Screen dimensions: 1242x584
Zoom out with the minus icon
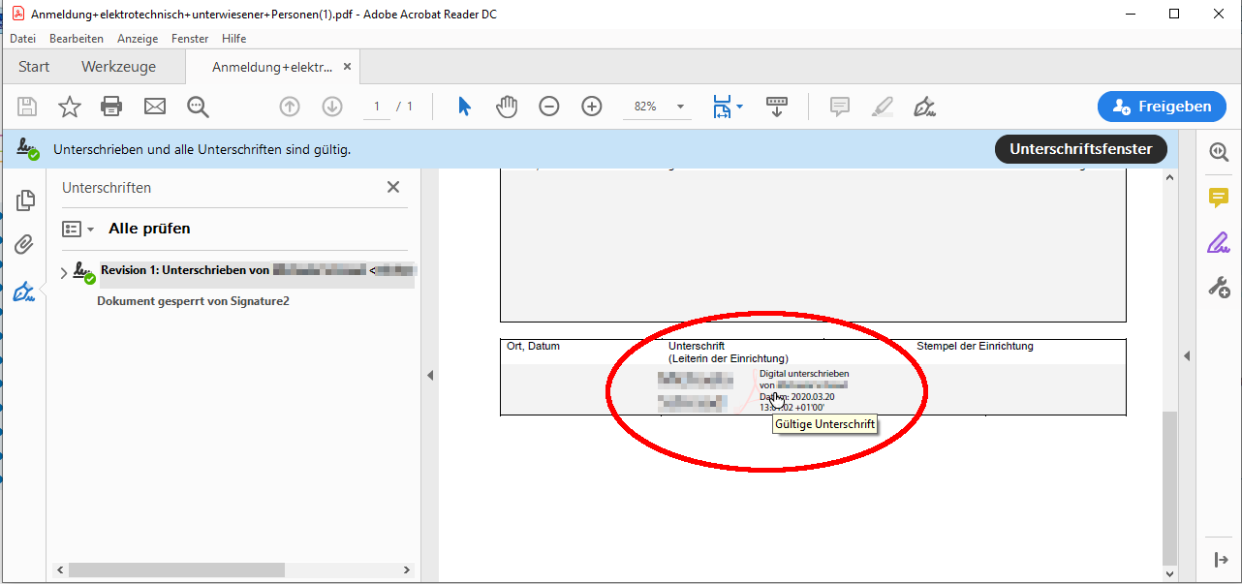(549, 107)
